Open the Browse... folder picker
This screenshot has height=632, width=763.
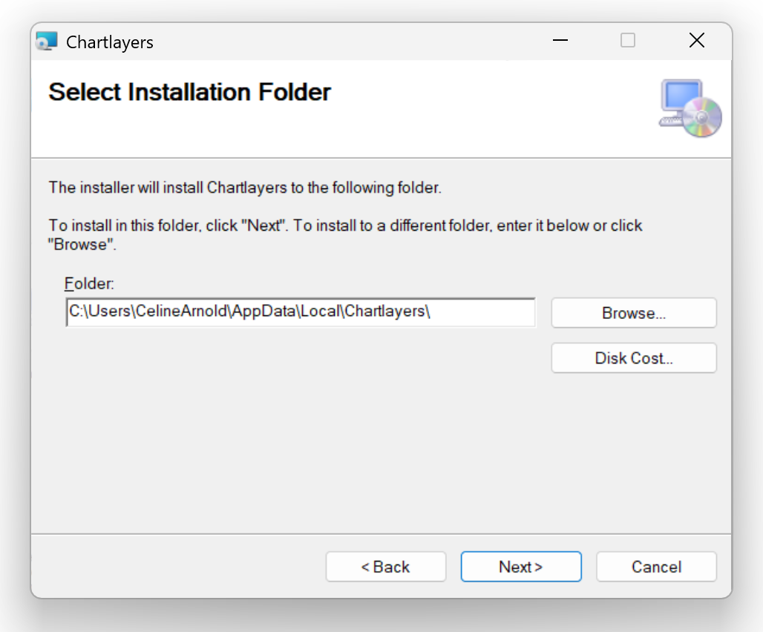click(x=633, y=313)
